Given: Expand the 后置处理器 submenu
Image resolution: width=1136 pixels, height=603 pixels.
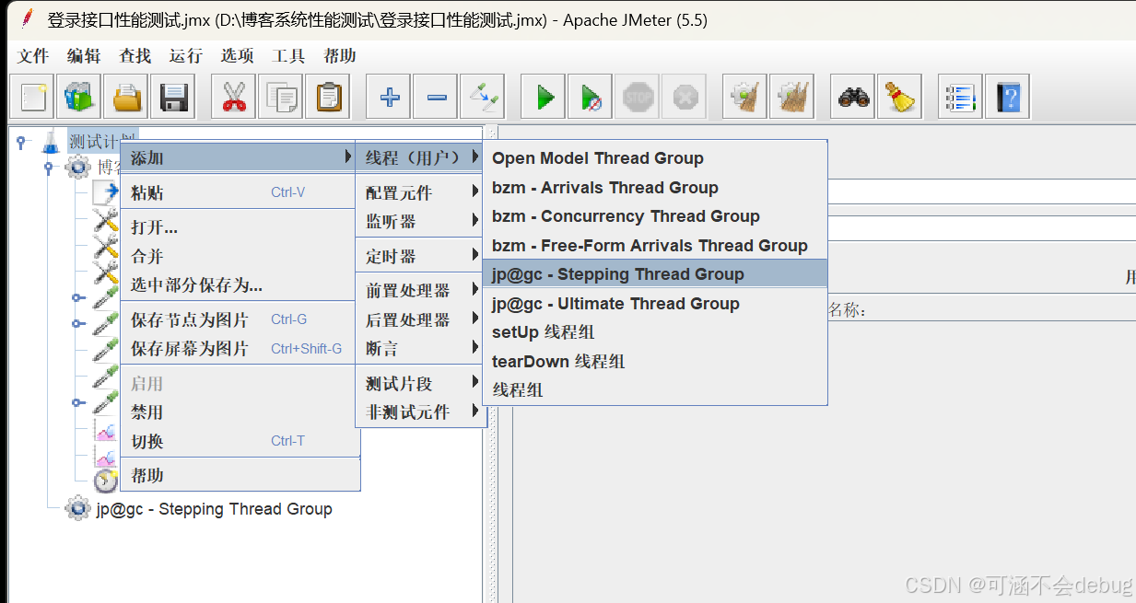Looking at the screenshot, I should (x=420, y=320).
